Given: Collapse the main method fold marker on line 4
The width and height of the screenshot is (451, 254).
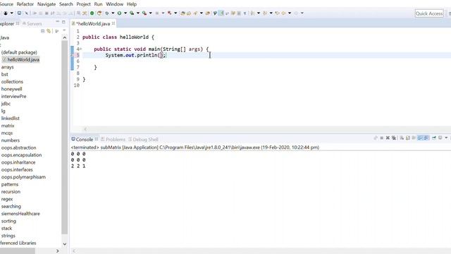Looking at the screenshot, I should coord(81,49).
